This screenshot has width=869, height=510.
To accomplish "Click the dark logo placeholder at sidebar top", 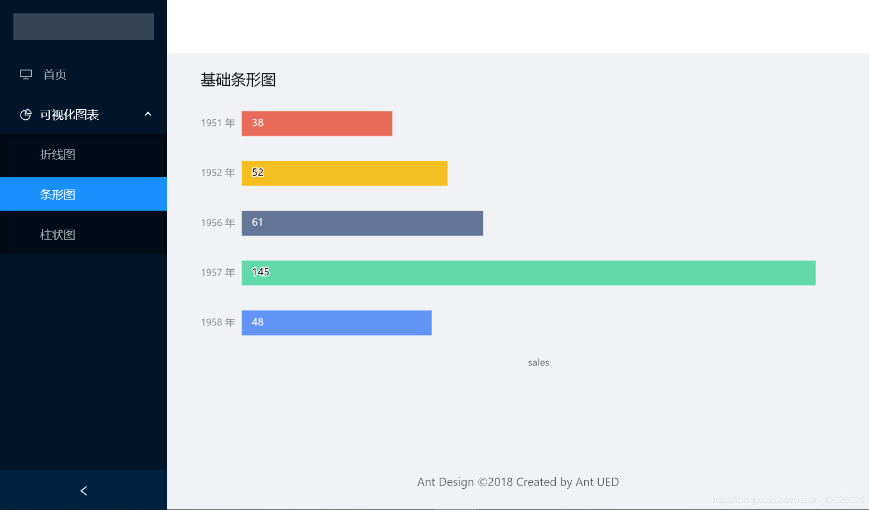I will tap(83, 26).
